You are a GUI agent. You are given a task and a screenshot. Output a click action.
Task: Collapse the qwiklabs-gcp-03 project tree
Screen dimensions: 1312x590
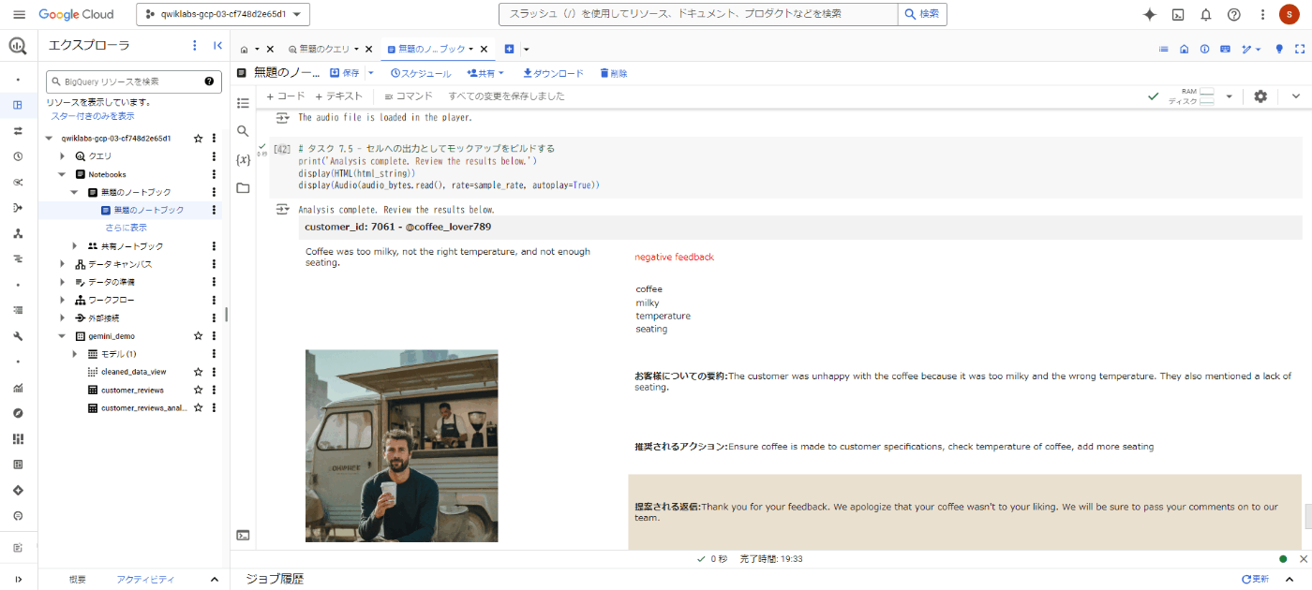tap(50, 139)
